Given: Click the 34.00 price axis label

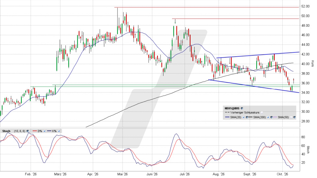Looking at the screenshot, I should [x=305, y=93].
